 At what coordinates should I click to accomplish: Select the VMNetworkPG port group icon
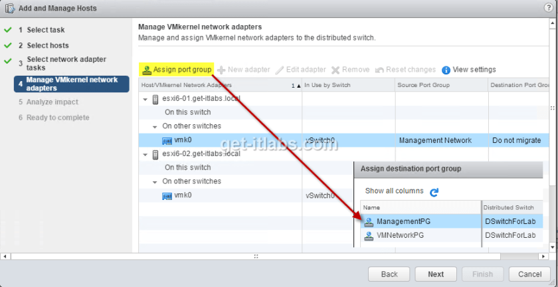(369, 236)
